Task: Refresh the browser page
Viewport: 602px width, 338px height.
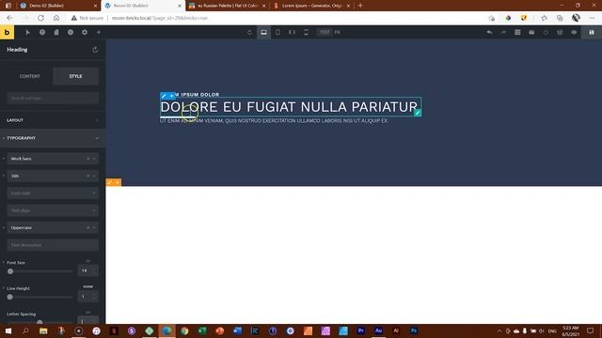Action: pos(40,18)
